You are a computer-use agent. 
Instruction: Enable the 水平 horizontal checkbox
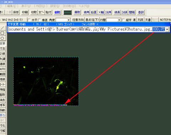(29, 20)
